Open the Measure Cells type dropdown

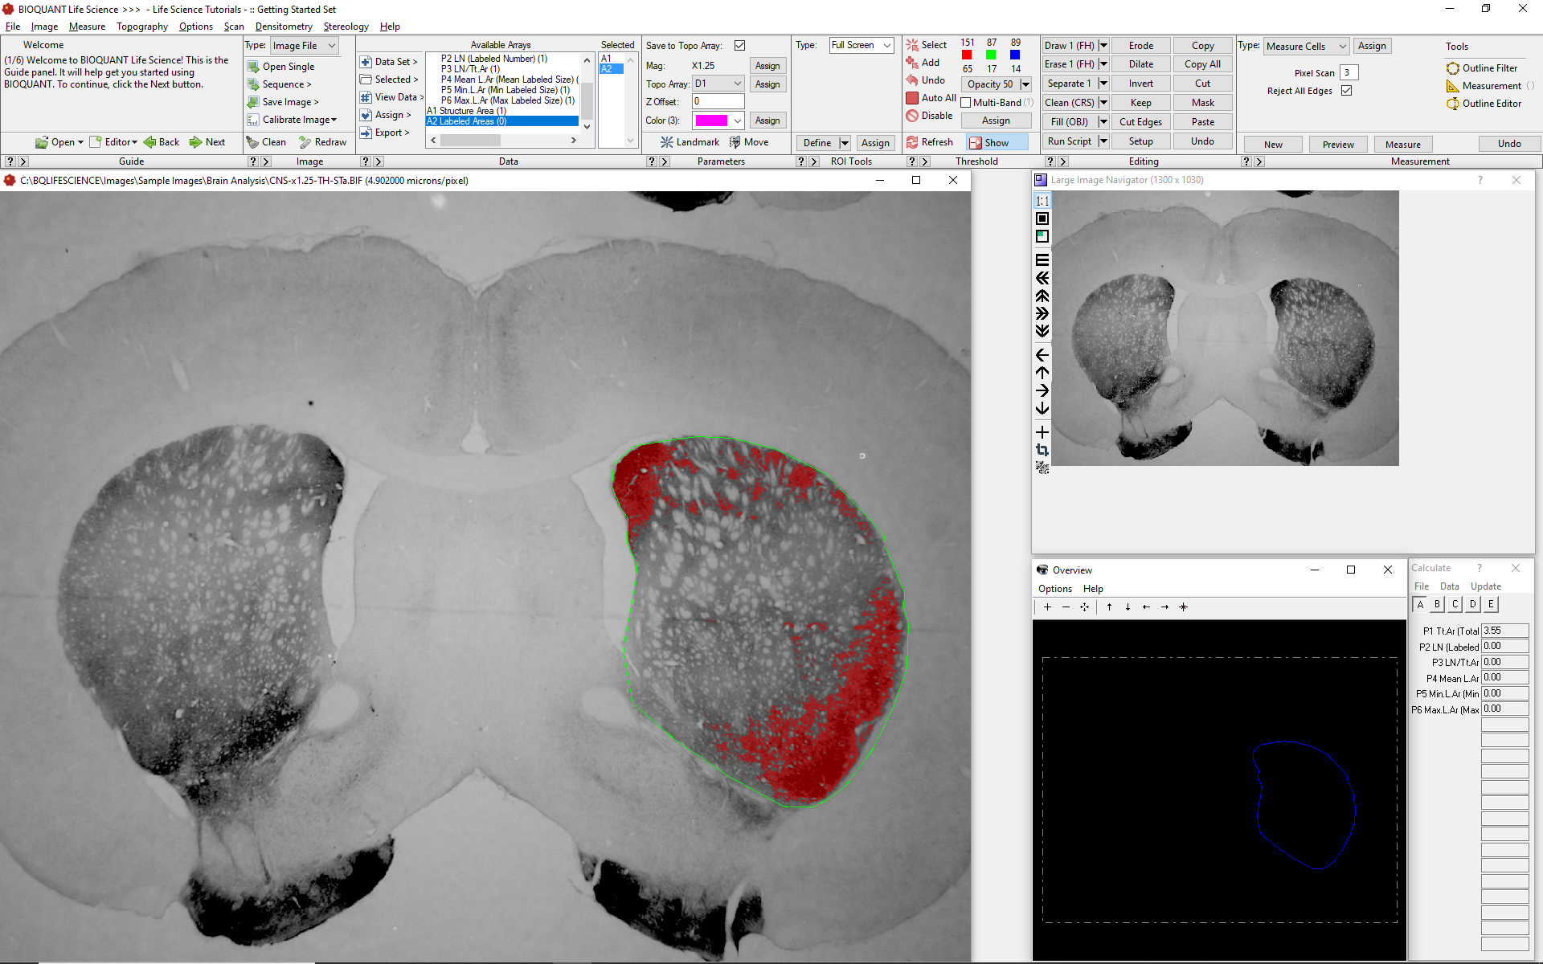point(1342,47)
